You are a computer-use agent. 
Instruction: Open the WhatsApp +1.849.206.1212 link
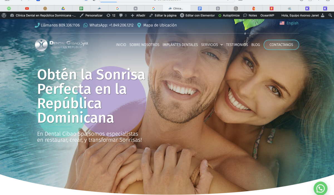pyautogui.click(x=108, y=25)
